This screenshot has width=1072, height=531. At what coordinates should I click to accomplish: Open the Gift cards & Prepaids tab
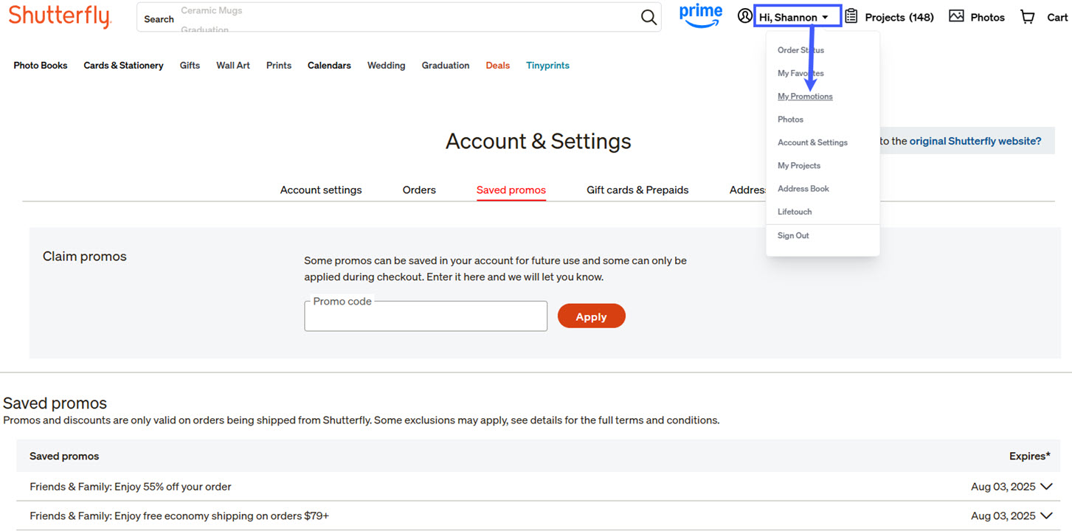coord(637,190)
